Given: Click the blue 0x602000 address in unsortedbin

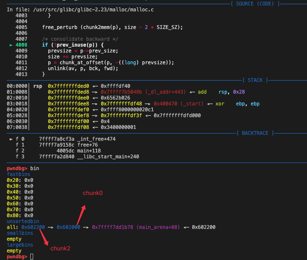Looking at the screenshot, I should 68,227.
